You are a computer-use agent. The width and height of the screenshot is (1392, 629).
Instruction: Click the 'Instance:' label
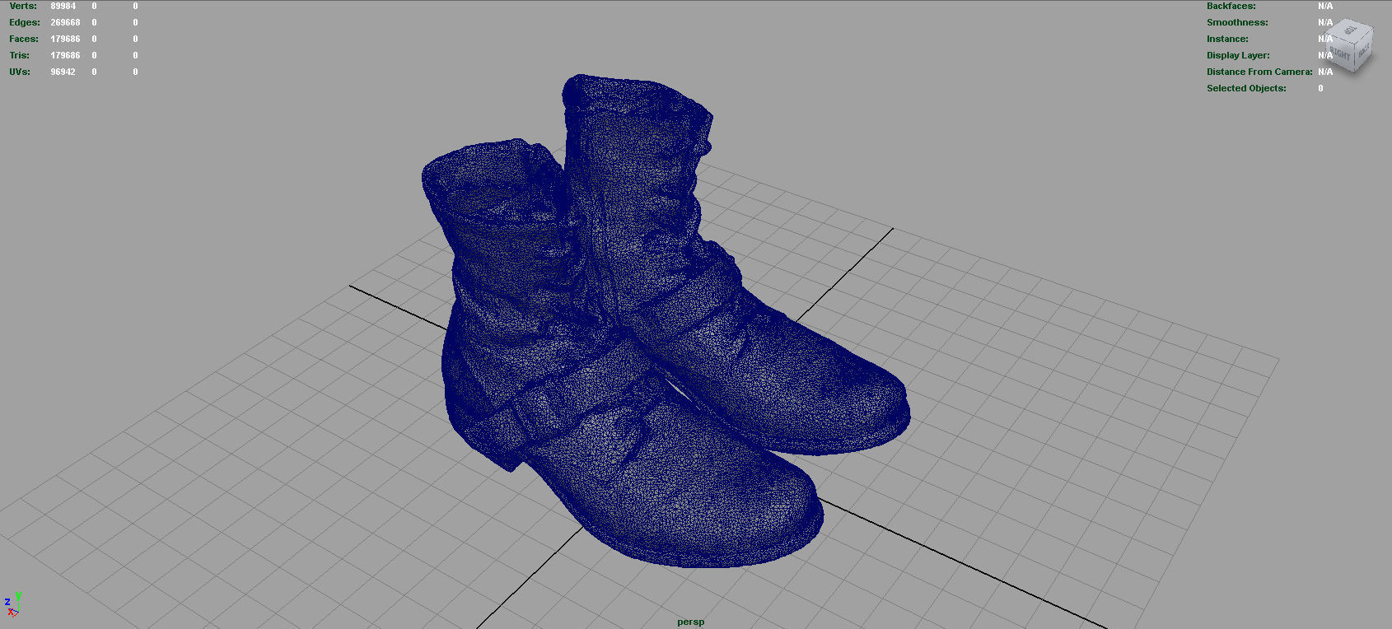pyautogui.click(x=1227, y=39)
